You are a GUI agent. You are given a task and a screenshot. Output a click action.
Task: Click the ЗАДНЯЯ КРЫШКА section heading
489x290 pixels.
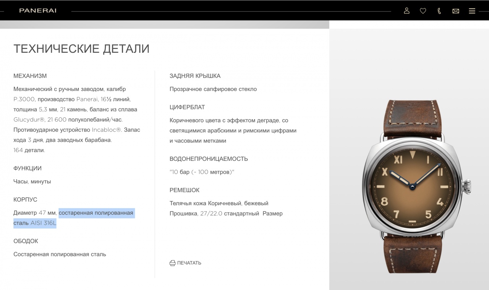[x=195, y=76]
